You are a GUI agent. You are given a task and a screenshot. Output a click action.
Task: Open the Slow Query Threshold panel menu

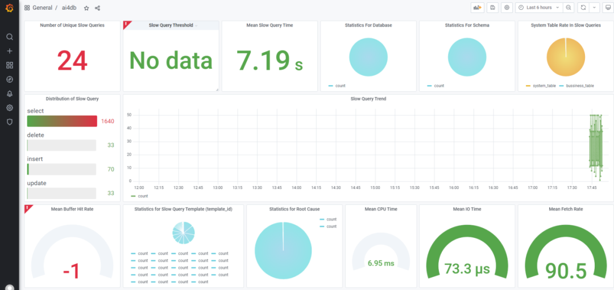[171, 26]
